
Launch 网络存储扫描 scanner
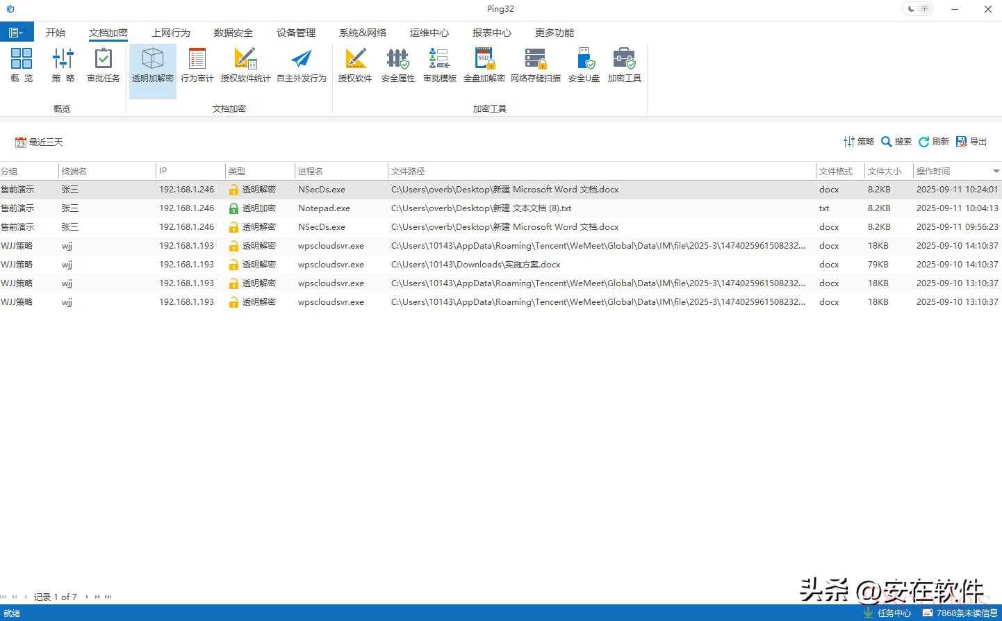click(x=535, y=65)
